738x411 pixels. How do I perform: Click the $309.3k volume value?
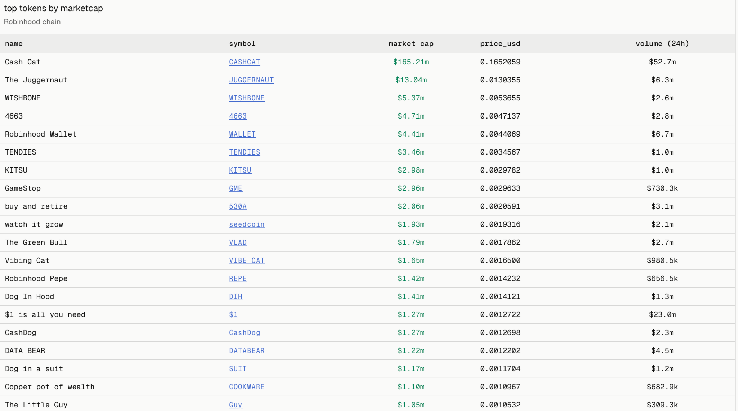point(662,405)
